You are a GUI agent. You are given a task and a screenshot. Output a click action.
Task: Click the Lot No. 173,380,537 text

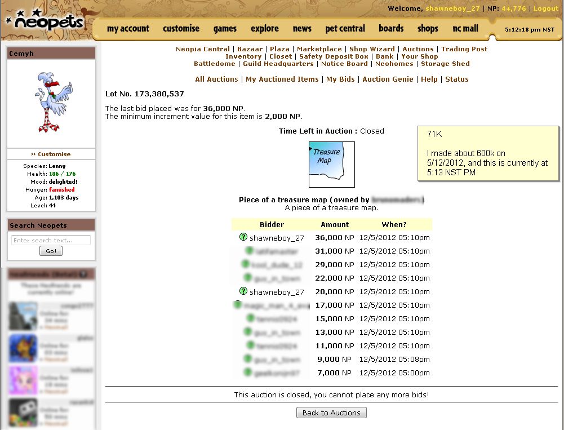click(x=145, y=94)
